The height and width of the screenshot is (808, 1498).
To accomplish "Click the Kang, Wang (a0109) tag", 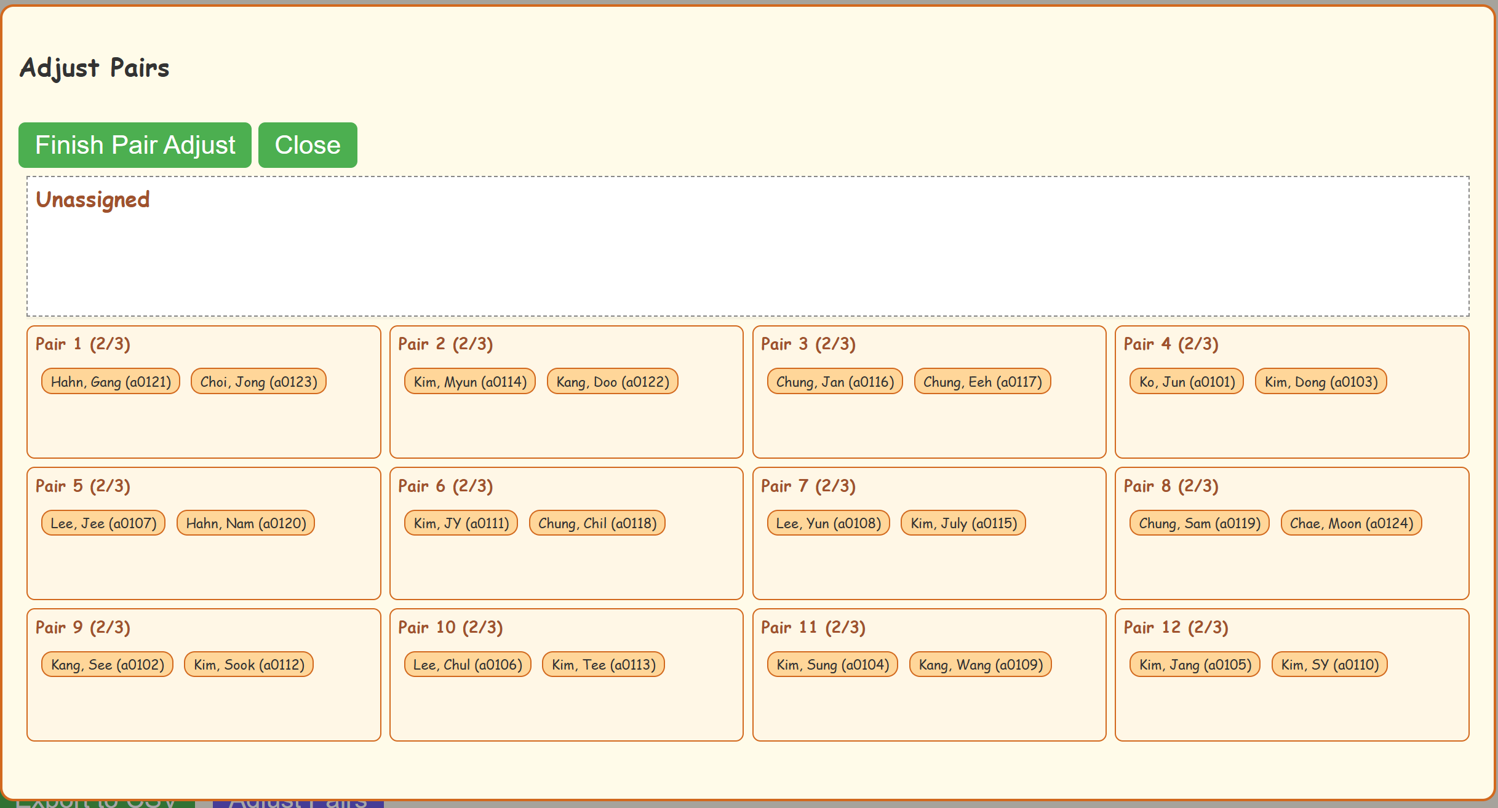I will 981,665.
